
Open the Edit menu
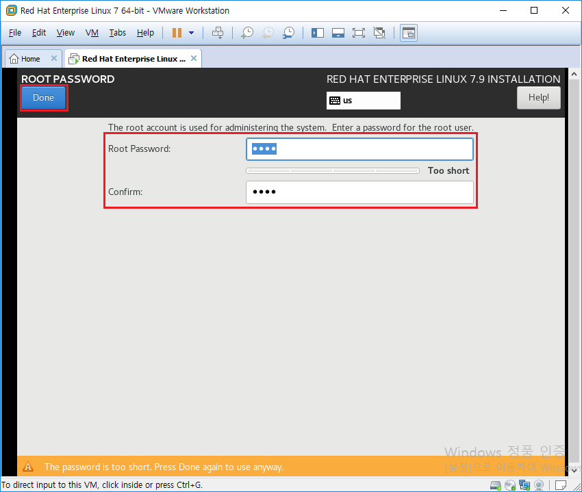39,33
